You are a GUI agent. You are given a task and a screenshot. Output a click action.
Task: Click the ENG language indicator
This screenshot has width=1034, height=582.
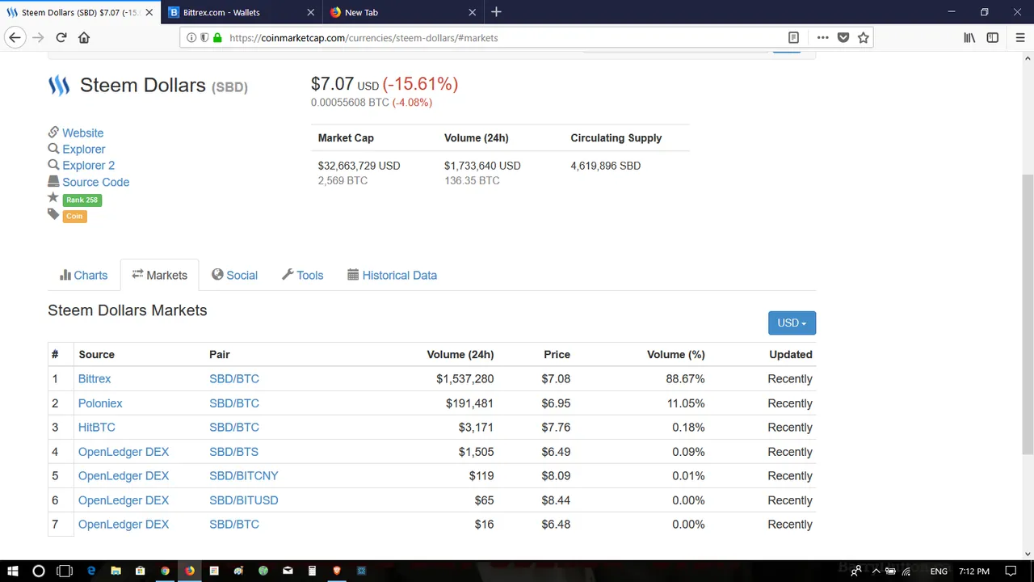click(x=939, y=571)
